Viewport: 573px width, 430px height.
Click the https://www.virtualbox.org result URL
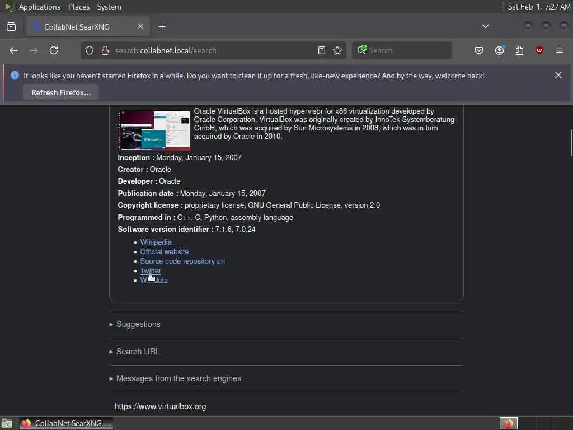[160, 406]
